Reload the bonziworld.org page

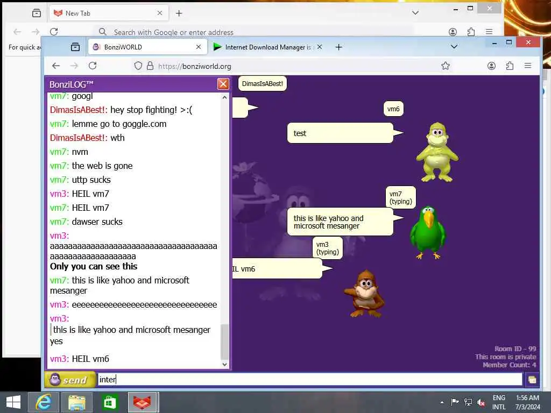93,66
